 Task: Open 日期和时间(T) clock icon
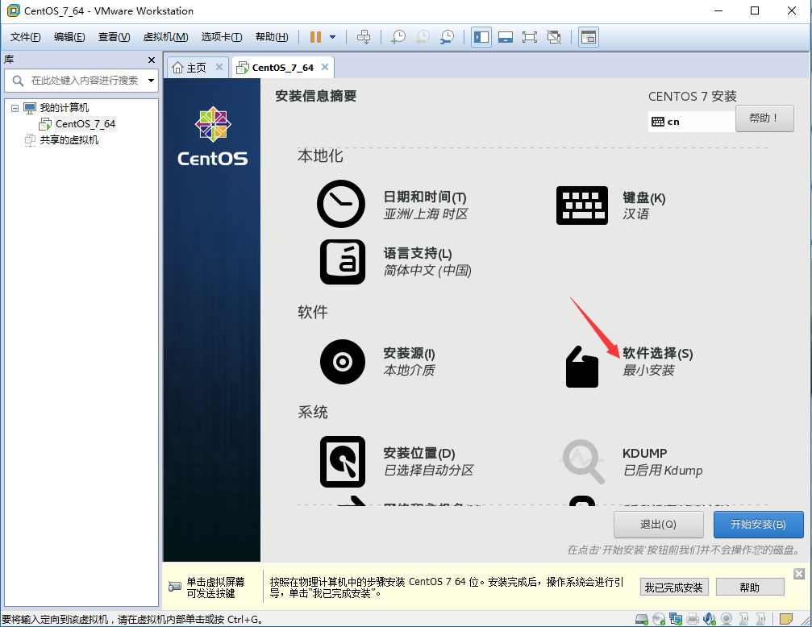341,204
